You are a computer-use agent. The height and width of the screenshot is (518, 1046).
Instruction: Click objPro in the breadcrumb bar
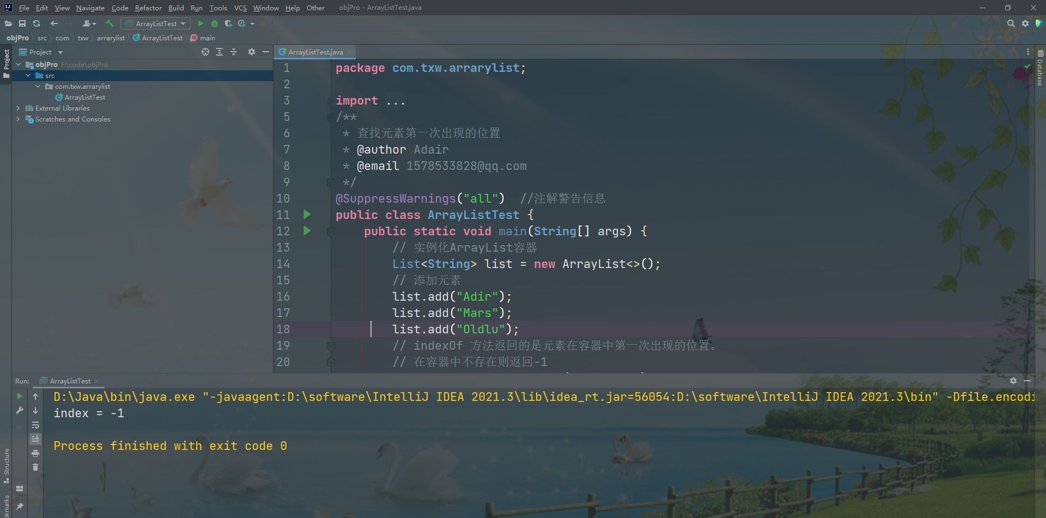(x=17, y=38)
